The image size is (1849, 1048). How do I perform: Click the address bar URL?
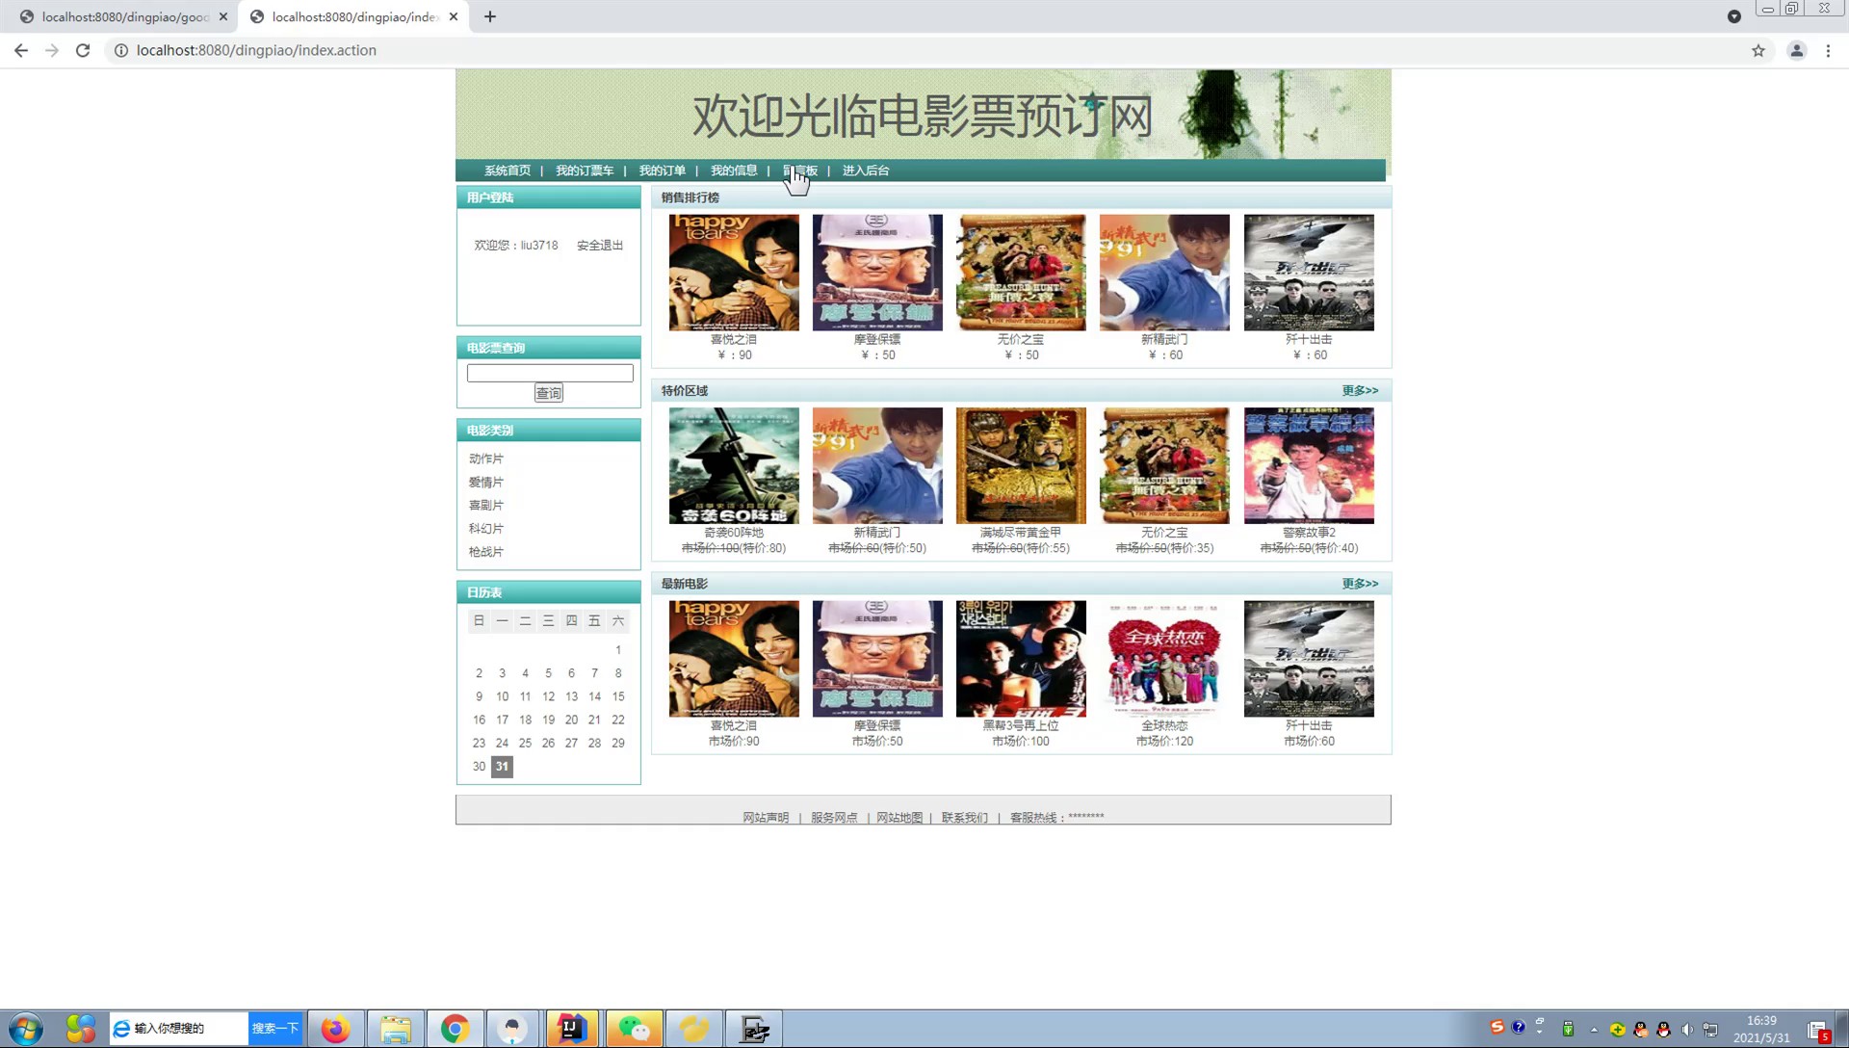pyautogui.click(x=256, y=50)
